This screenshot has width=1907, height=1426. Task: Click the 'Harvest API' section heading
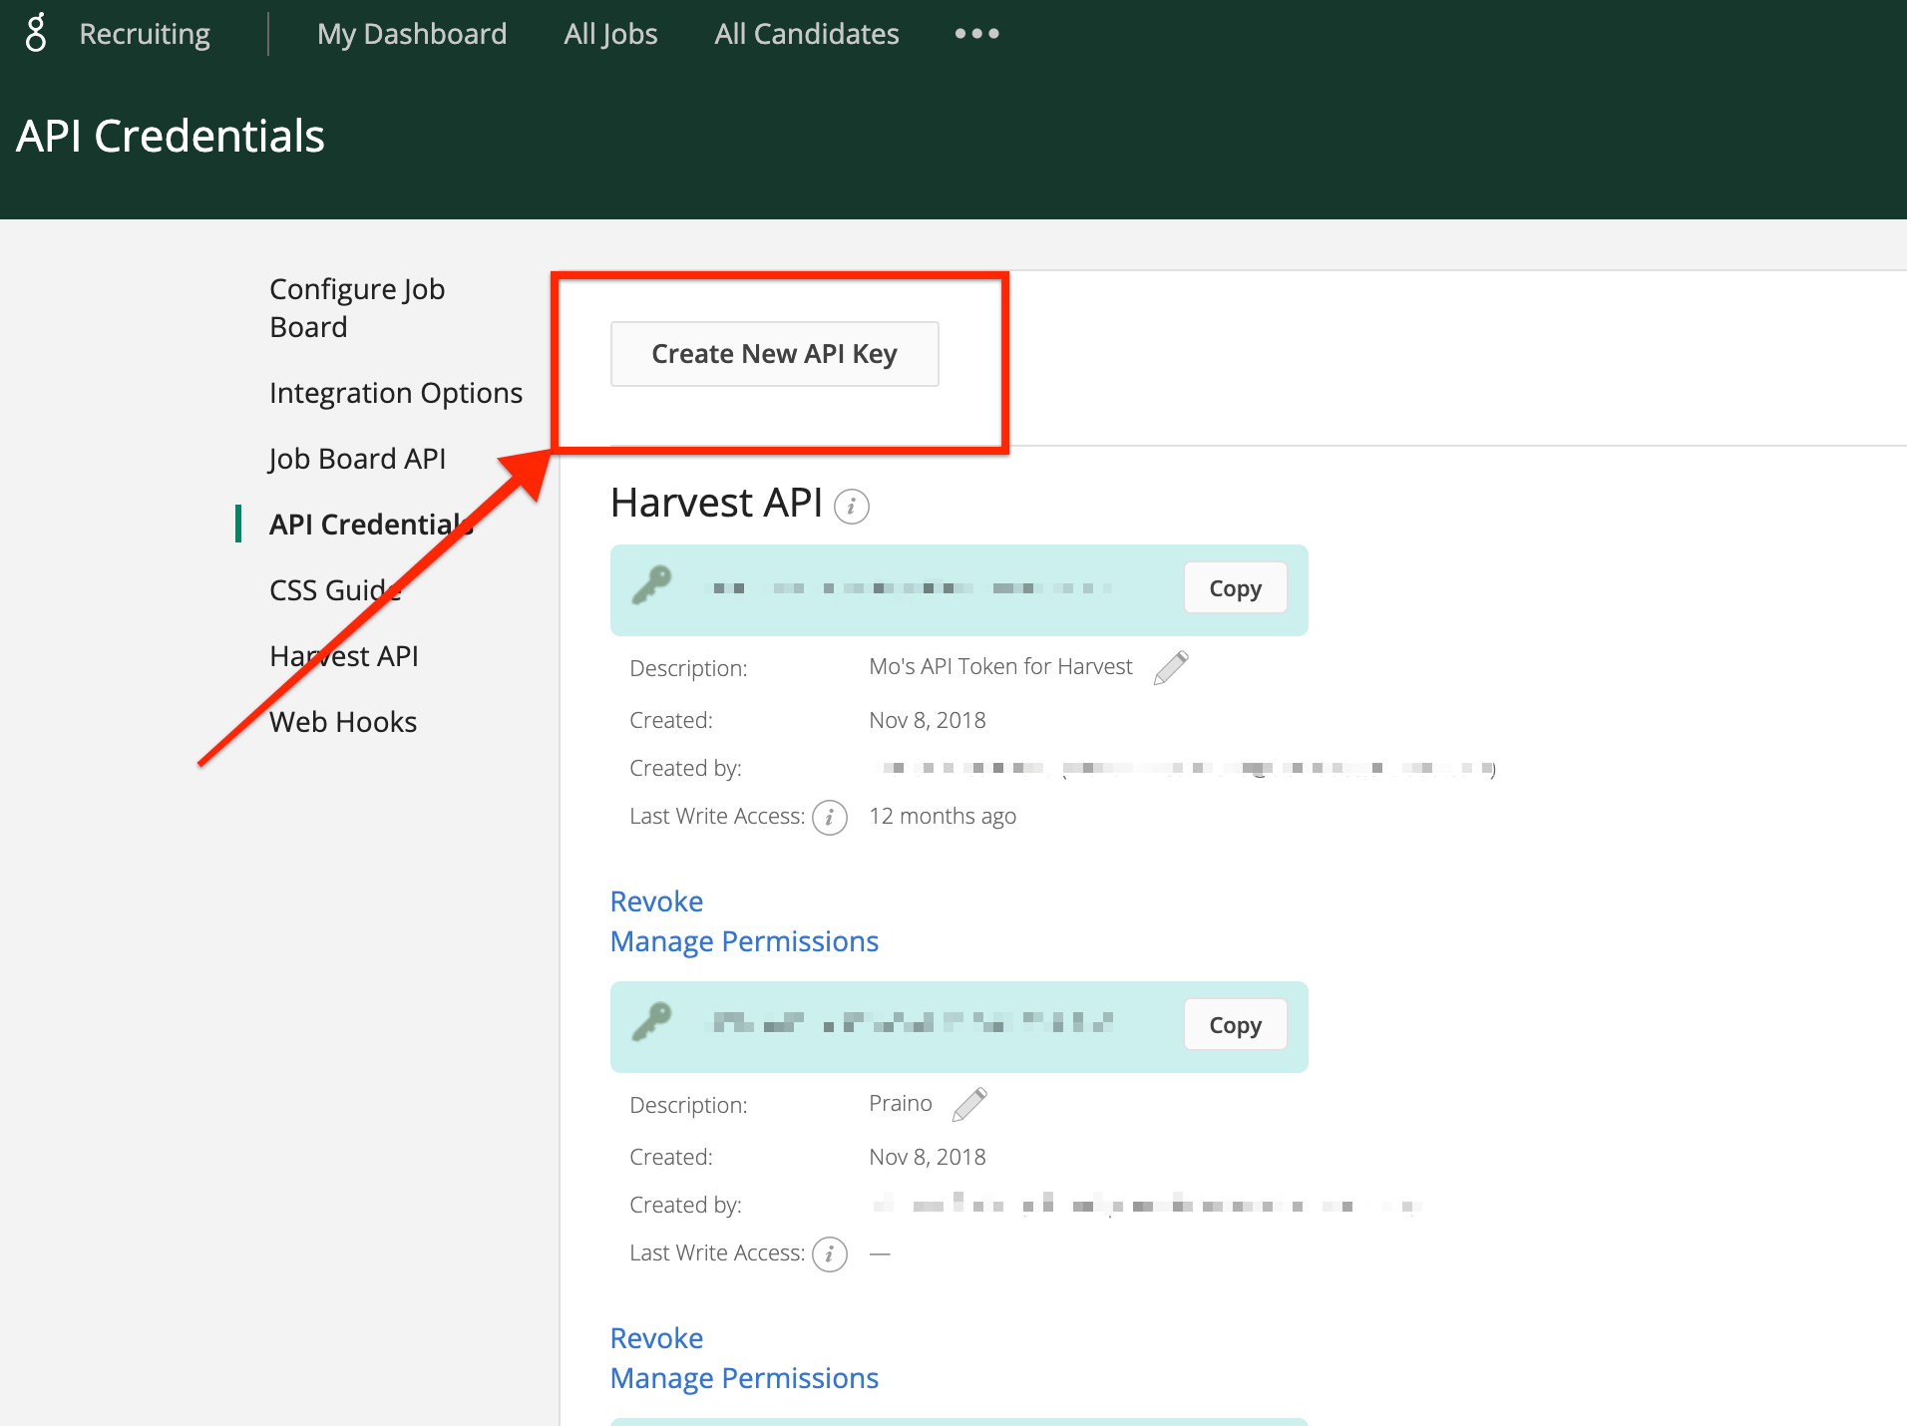[x=716, y=503]
